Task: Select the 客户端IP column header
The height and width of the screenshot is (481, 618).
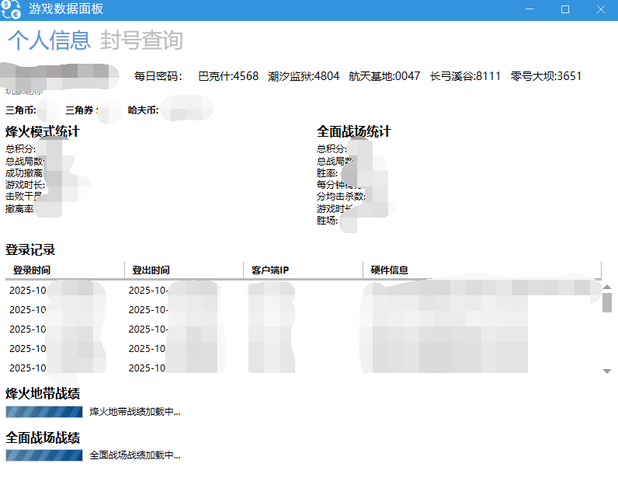Action: point(302,270)
